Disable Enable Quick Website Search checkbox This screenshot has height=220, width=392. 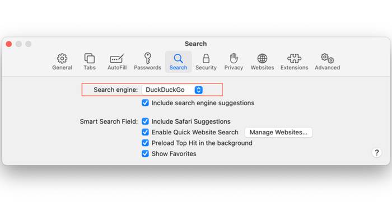pyautogui.click(x=145, y=132)
